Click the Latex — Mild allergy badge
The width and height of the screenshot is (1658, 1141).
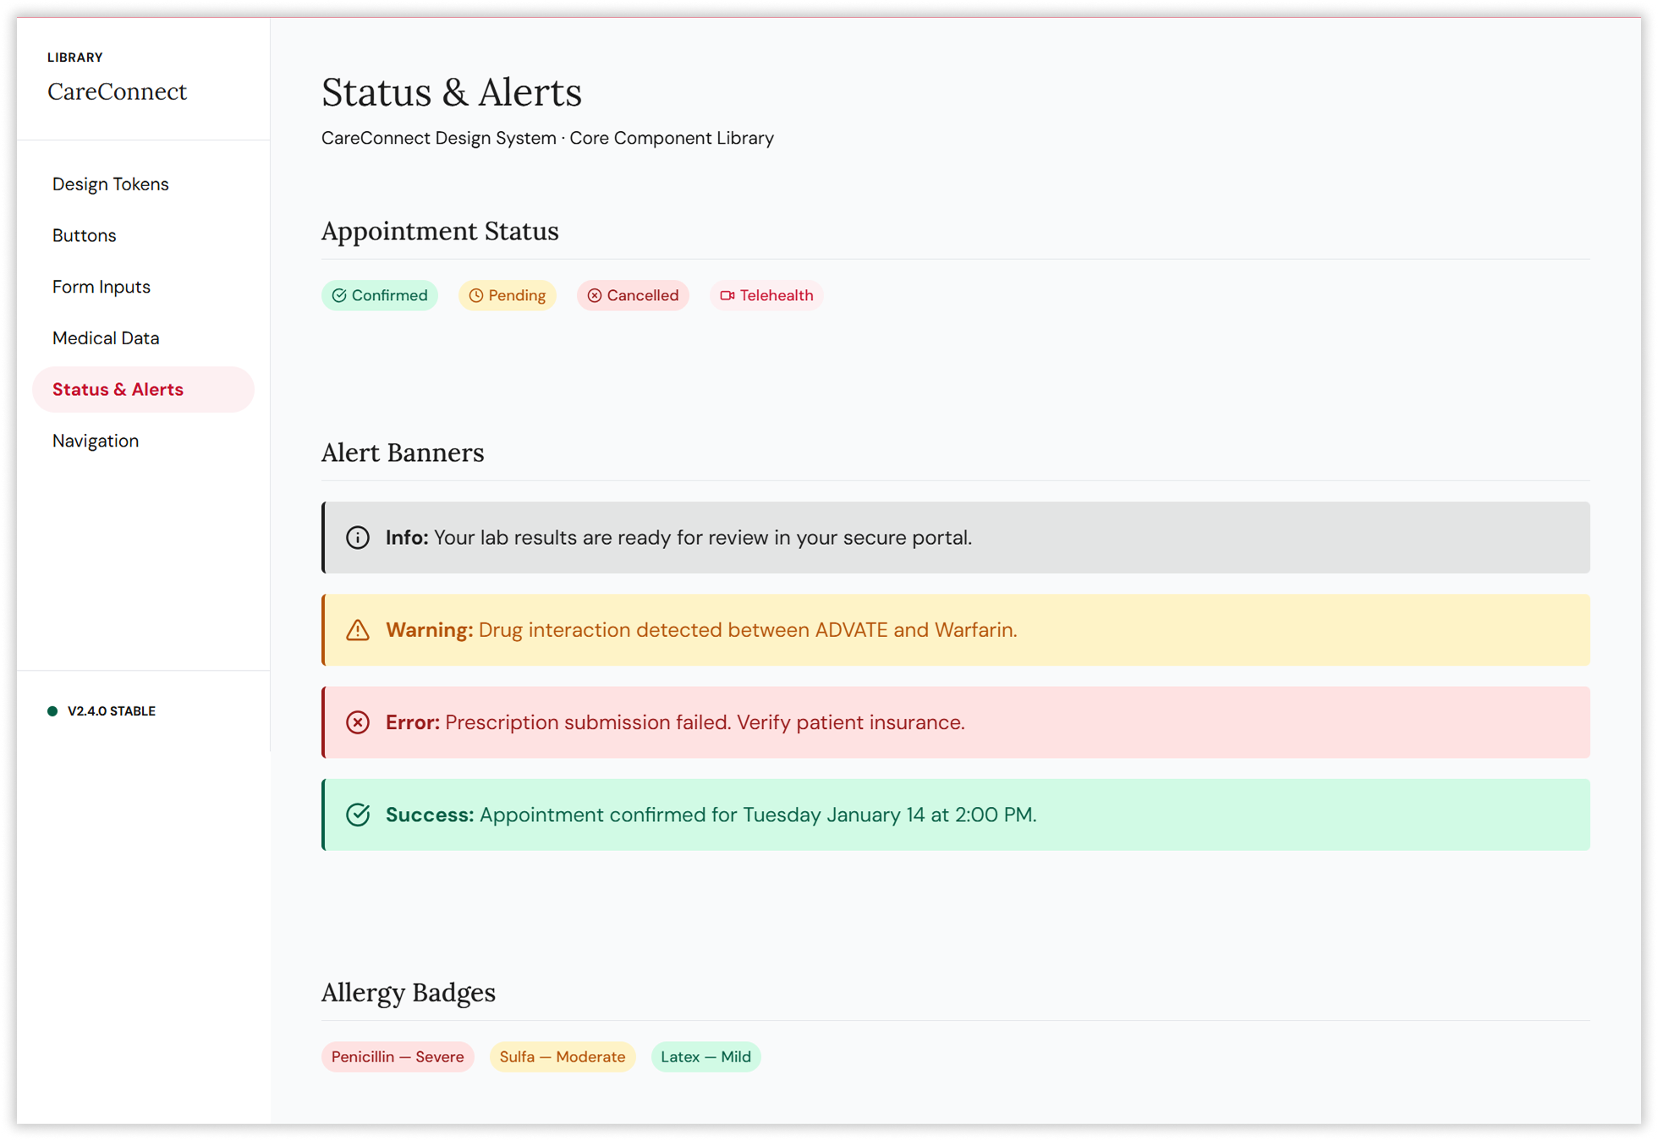tap(705, 1056)
